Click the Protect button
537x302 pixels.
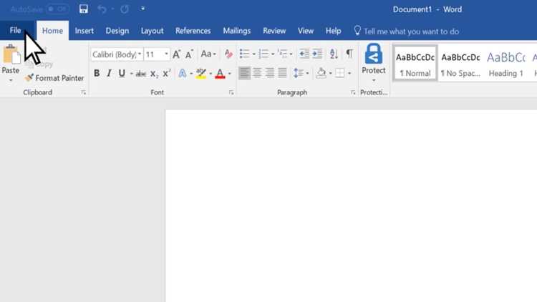(x=374, y=63)
